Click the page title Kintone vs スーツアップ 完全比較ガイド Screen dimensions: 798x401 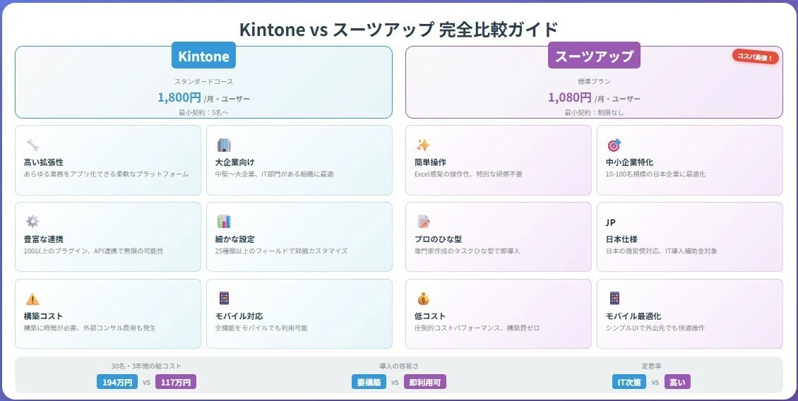click(399, 29)
